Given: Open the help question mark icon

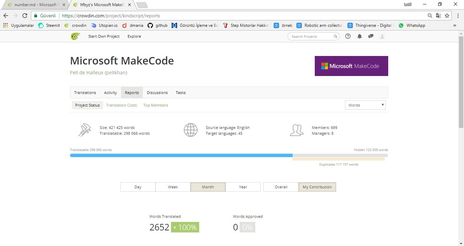Looking at the screenshot, I should 348,36.
